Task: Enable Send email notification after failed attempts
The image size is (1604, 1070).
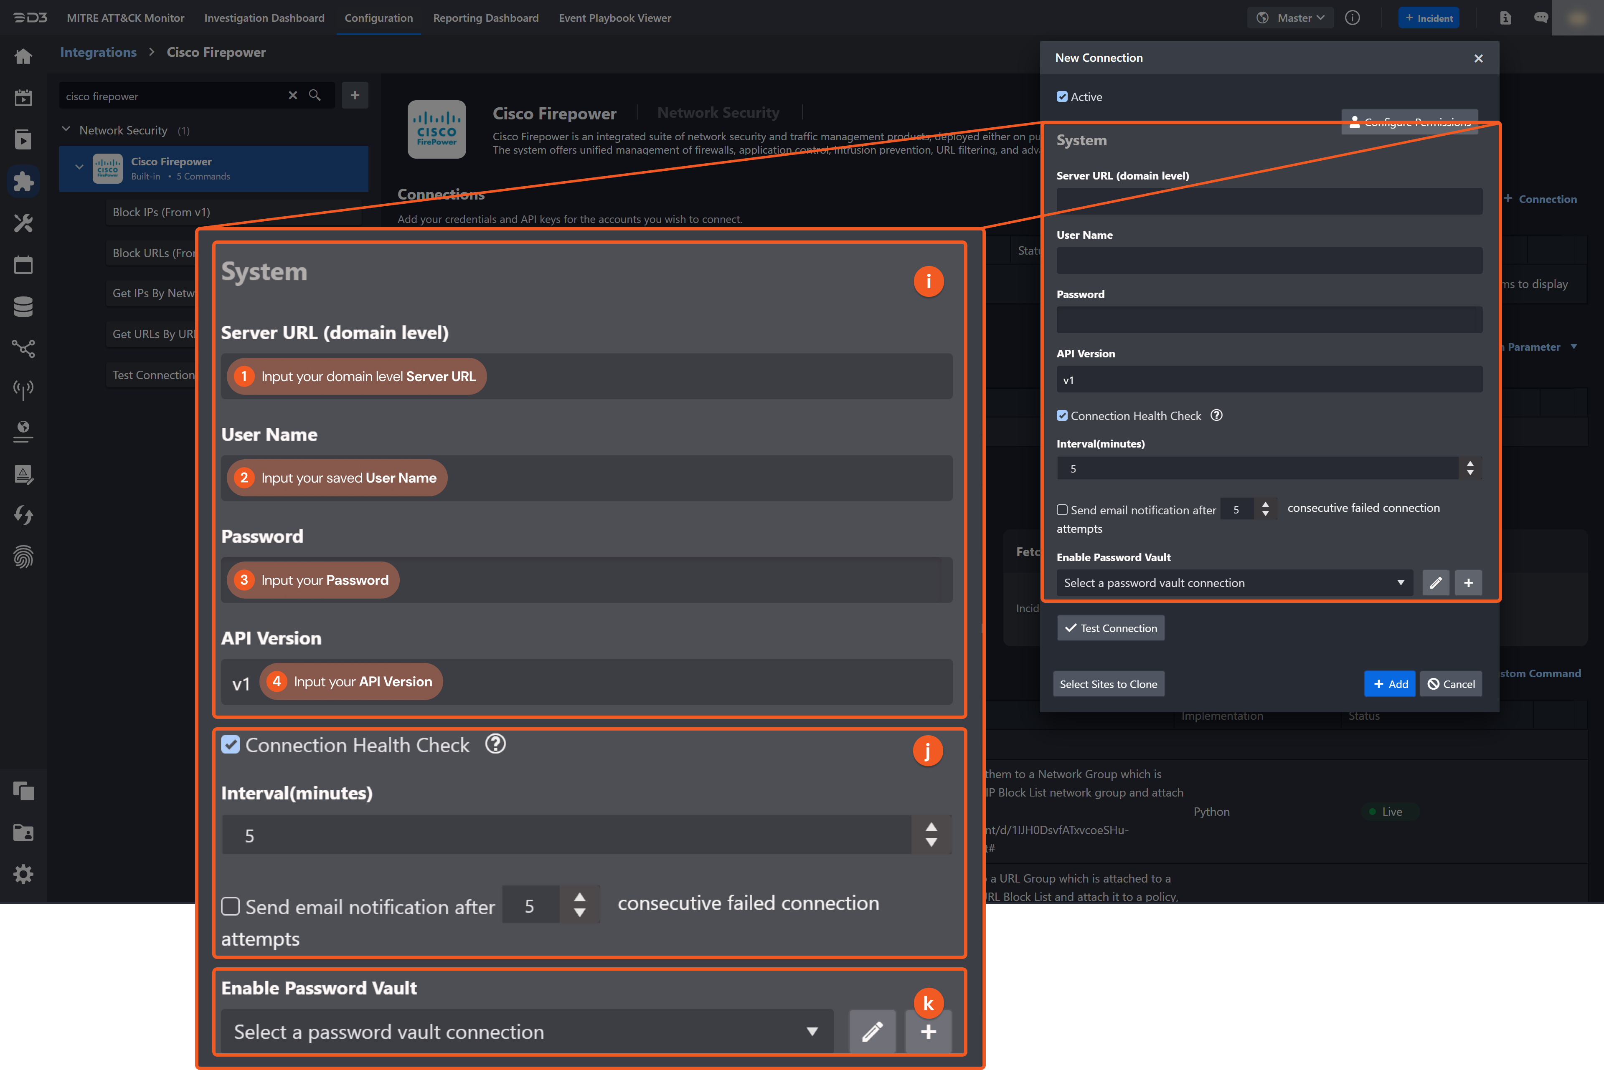Action: click(1063, 509)
